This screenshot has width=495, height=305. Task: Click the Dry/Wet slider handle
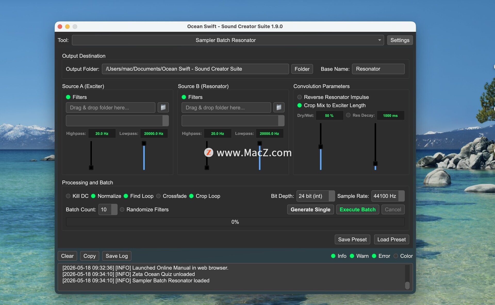[321, 147]
